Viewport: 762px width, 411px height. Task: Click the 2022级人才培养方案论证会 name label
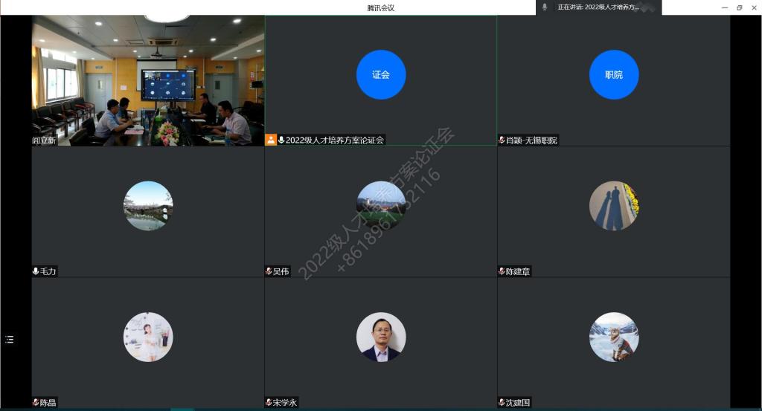coord(335,140)
